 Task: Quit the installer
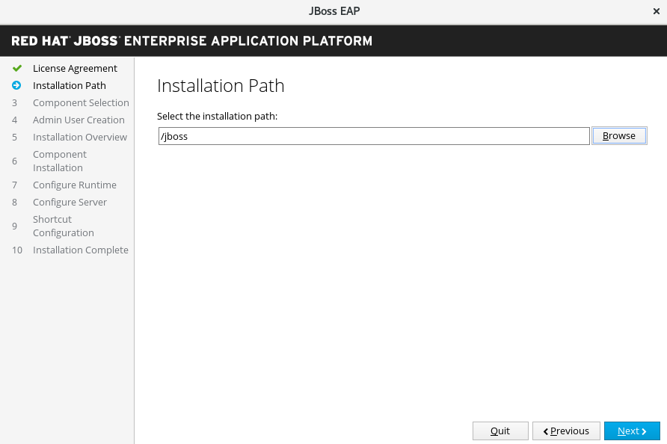(x=500, y=431)
